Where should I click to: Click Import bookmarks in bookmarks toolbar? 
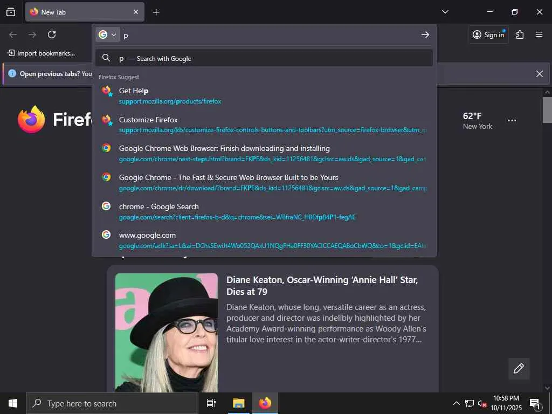[x=41, y=53]
